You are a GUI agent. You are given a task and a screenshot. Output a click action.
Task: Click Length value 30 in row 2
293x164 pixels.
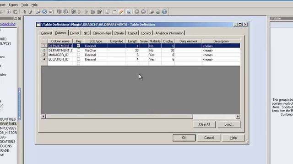(132, 51)
